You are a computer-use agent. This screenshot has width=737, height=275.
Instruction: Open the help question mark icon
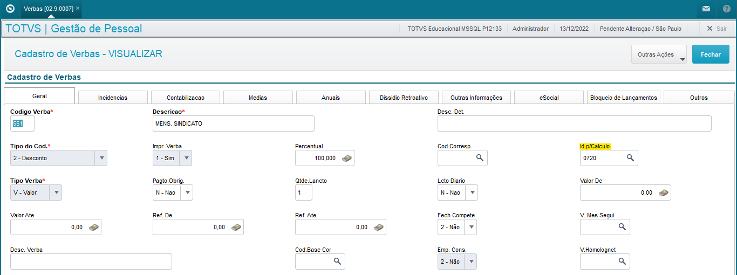(x=727, y=9)
